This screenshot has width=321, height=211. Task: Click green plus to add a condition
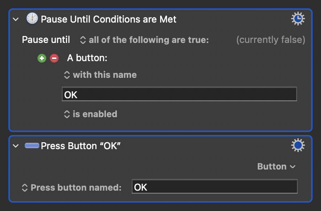[42, 58]
